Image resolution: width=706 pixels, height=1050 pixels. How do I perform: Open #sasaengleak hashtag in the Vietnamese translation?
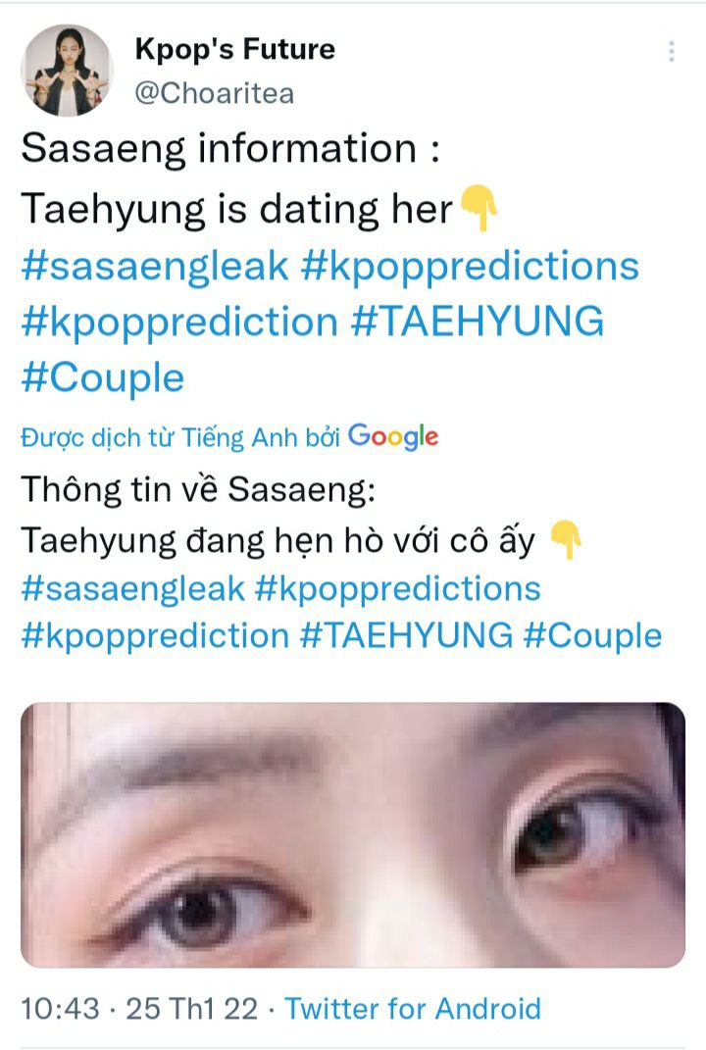(133, 589)
